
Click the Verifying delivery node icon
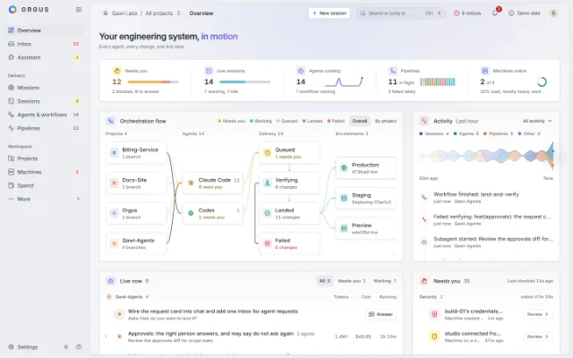coord(268,183)
